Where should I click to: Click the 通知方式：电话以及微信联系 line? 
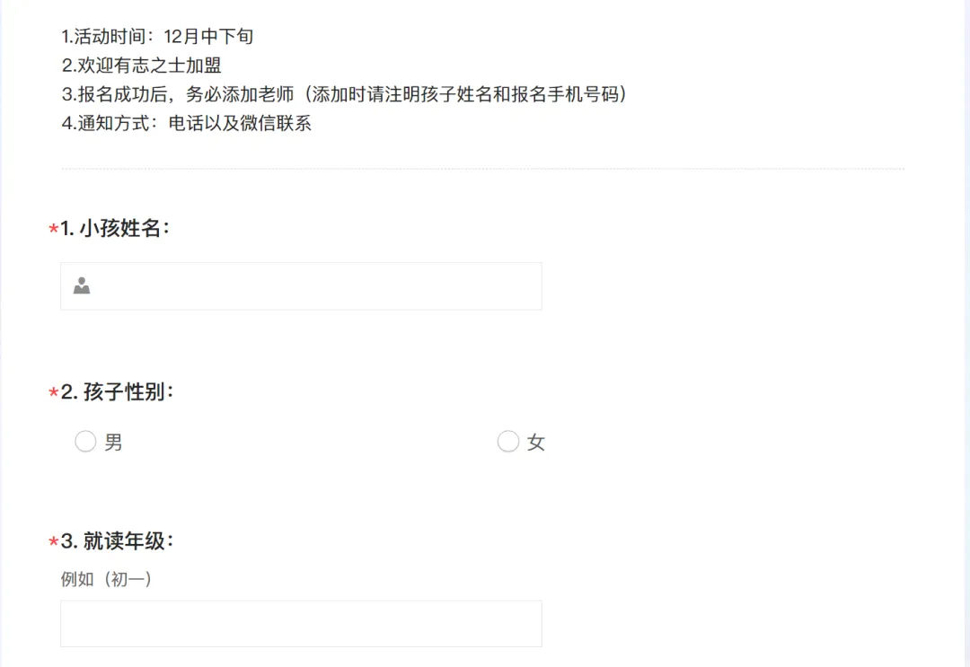186,124
